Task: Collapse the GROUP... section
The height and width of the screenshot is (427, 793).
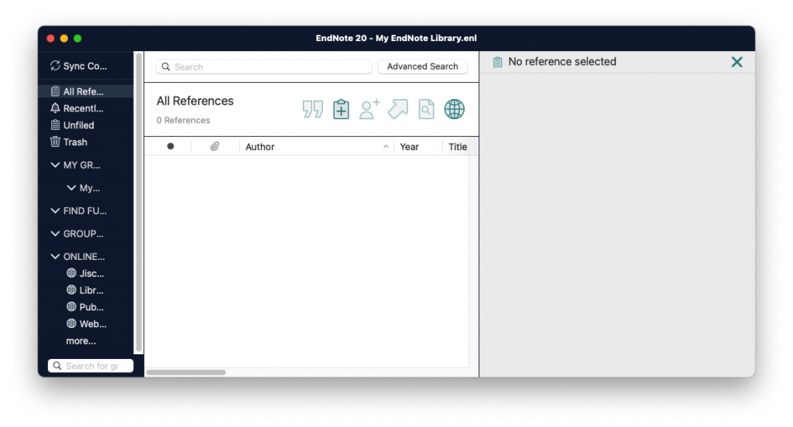Action: coord(55,234)
